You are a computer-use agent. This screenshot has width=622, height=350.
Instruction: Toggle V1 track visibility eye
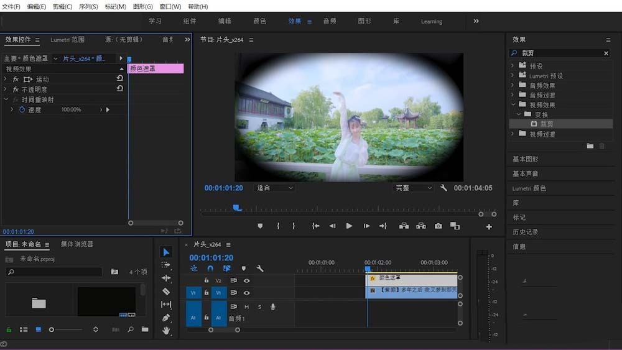tap(246, 293)
